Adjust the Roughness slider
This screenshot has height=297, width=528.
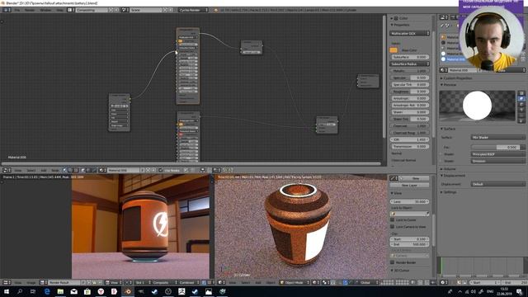click(409, 92)
